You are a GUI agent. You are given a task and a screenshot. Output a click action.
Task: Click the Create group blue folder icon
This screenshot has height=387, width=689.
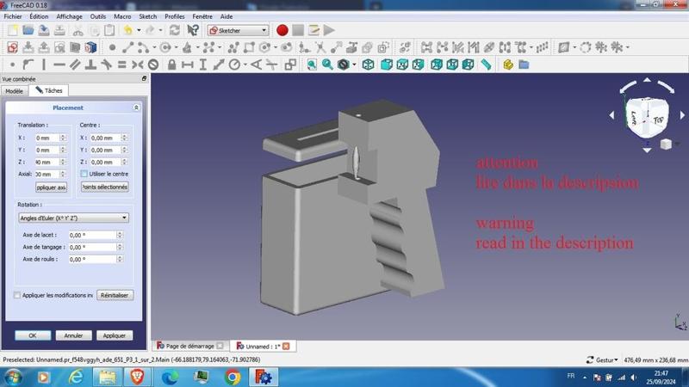tap(524, 65)
